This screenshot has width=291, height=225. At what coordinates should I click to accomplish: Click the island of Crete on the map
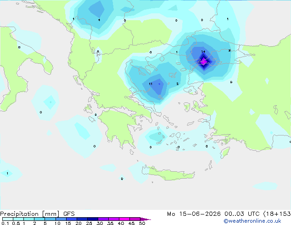click(x=168, y=174)
